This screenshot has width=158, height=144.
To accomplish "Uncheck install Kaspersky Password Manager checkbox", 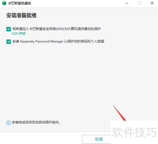I will [x=9, y=42].
